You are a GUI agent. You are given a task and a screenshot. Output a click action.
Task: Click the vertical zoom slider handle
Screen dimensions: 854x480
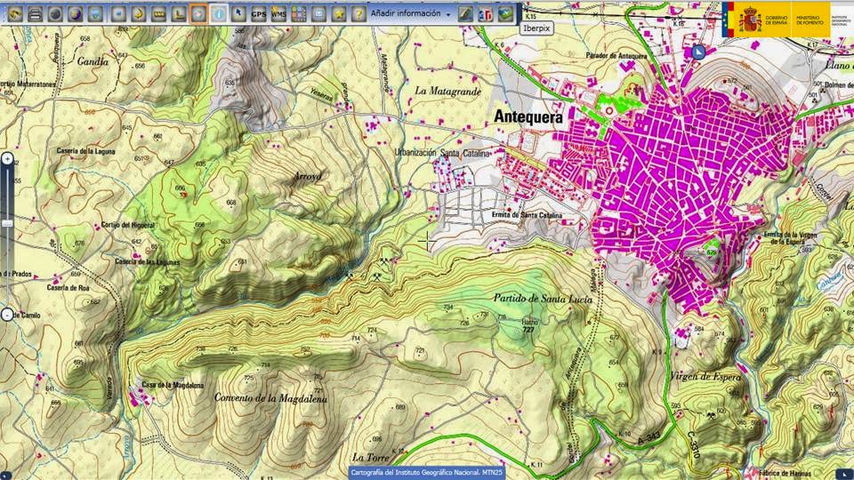point(7,224)
